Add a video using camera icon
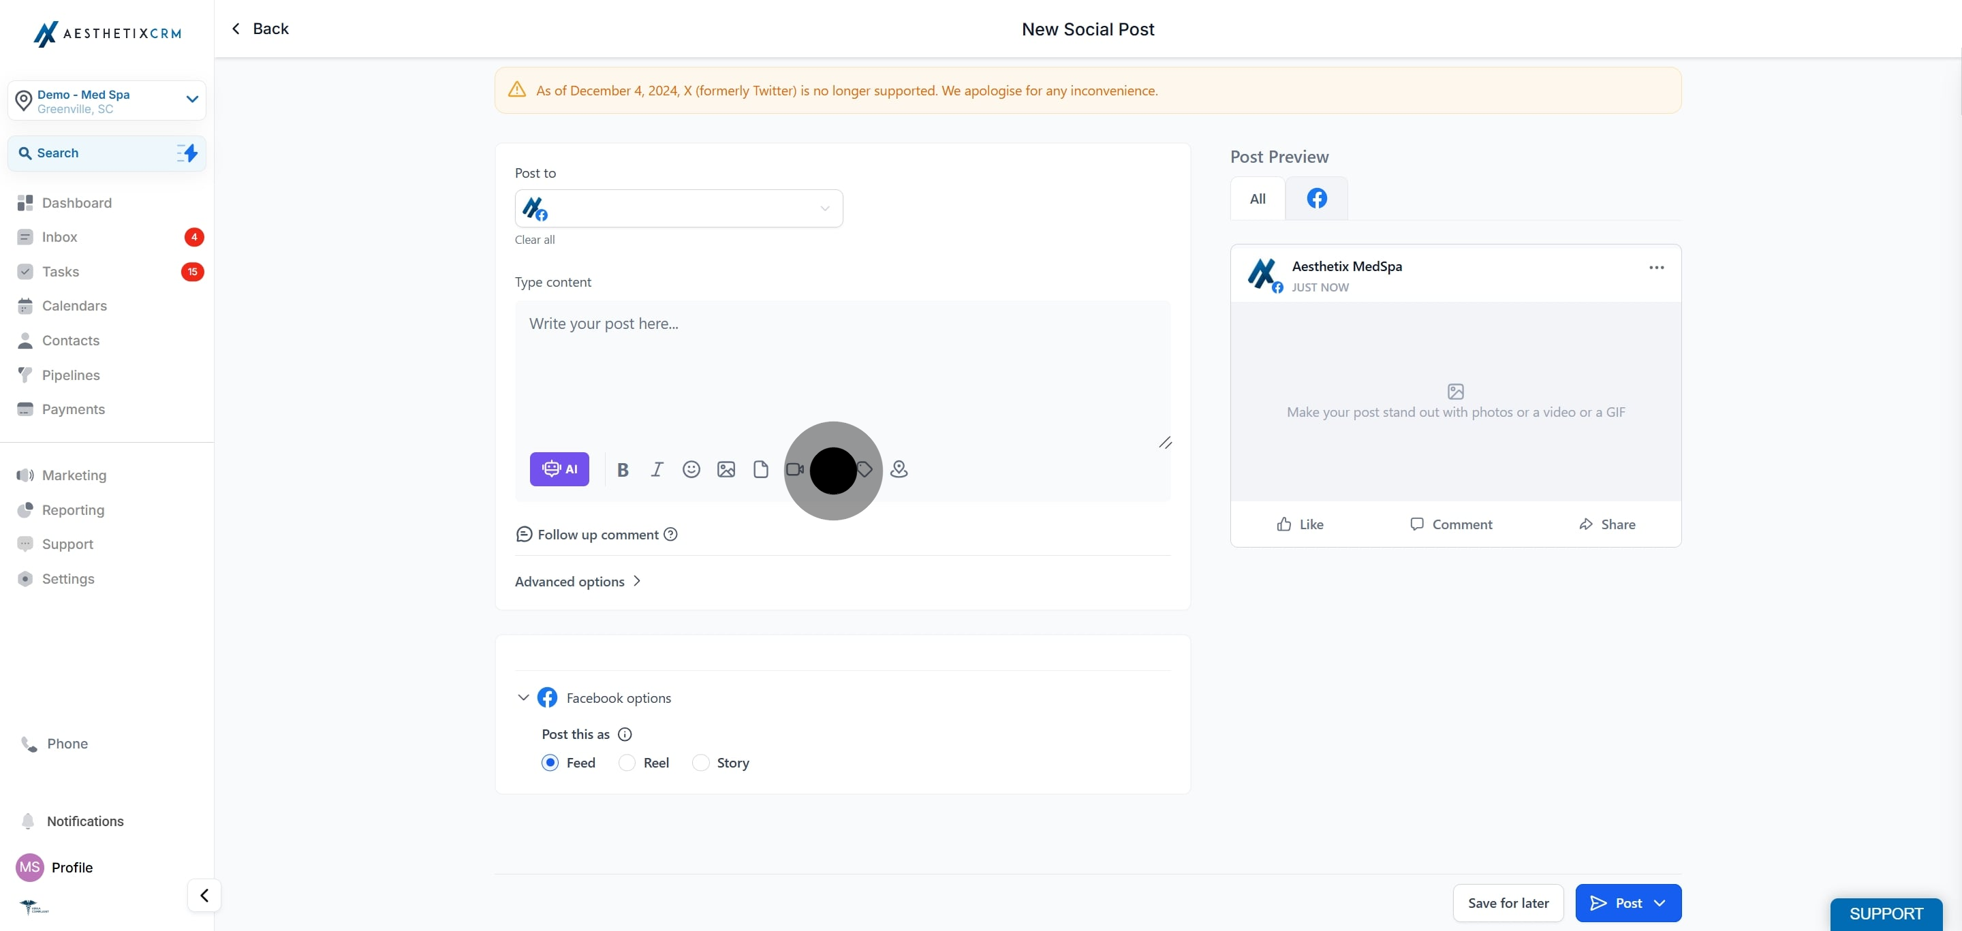 794,470
